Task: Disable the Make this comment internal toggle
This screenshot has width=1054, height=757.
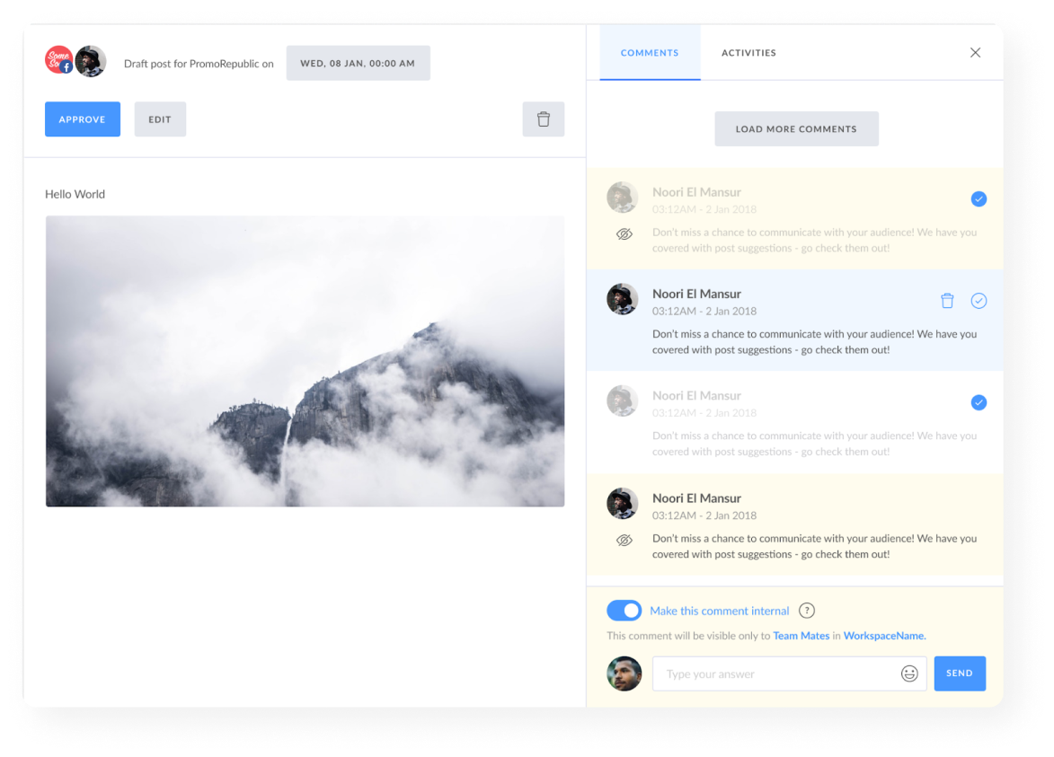Action: 624,610
